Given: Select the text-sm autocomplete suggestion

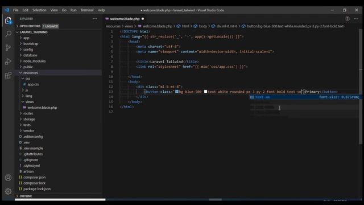Looking at the screenshot, I should 304,97.
